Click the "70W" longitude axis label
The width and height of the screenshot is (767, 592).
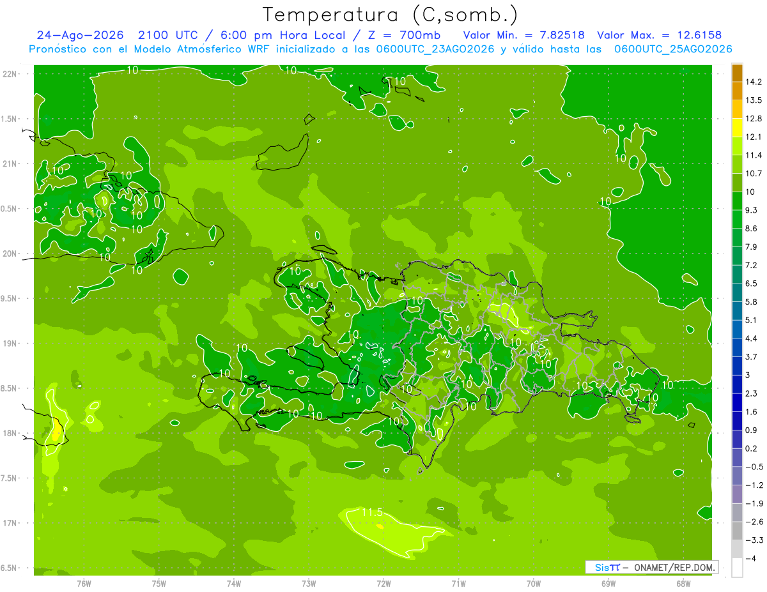534,584
